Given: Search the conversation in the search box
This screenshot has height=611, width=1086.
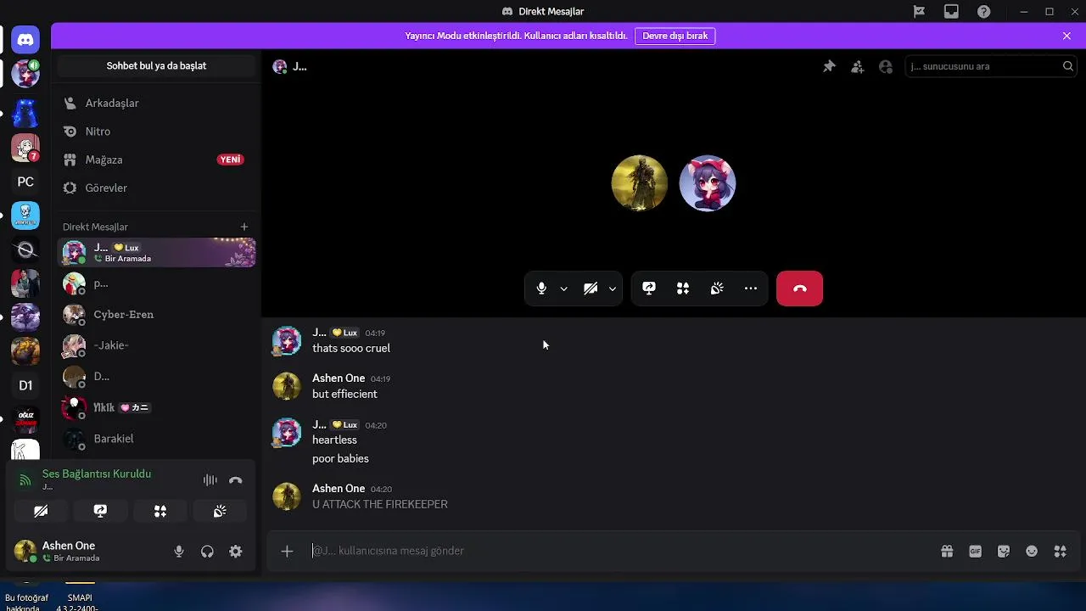Looking at the screenshot, I should click(991, 66).
